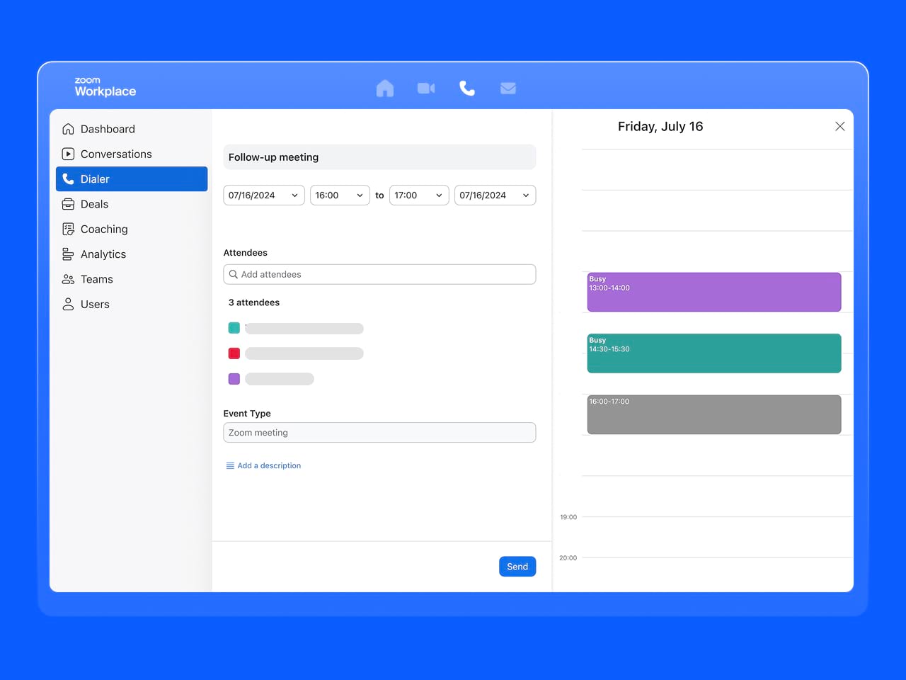Select the Users icon
Viewport: 906px width, 680px height.
click(68, 304)
